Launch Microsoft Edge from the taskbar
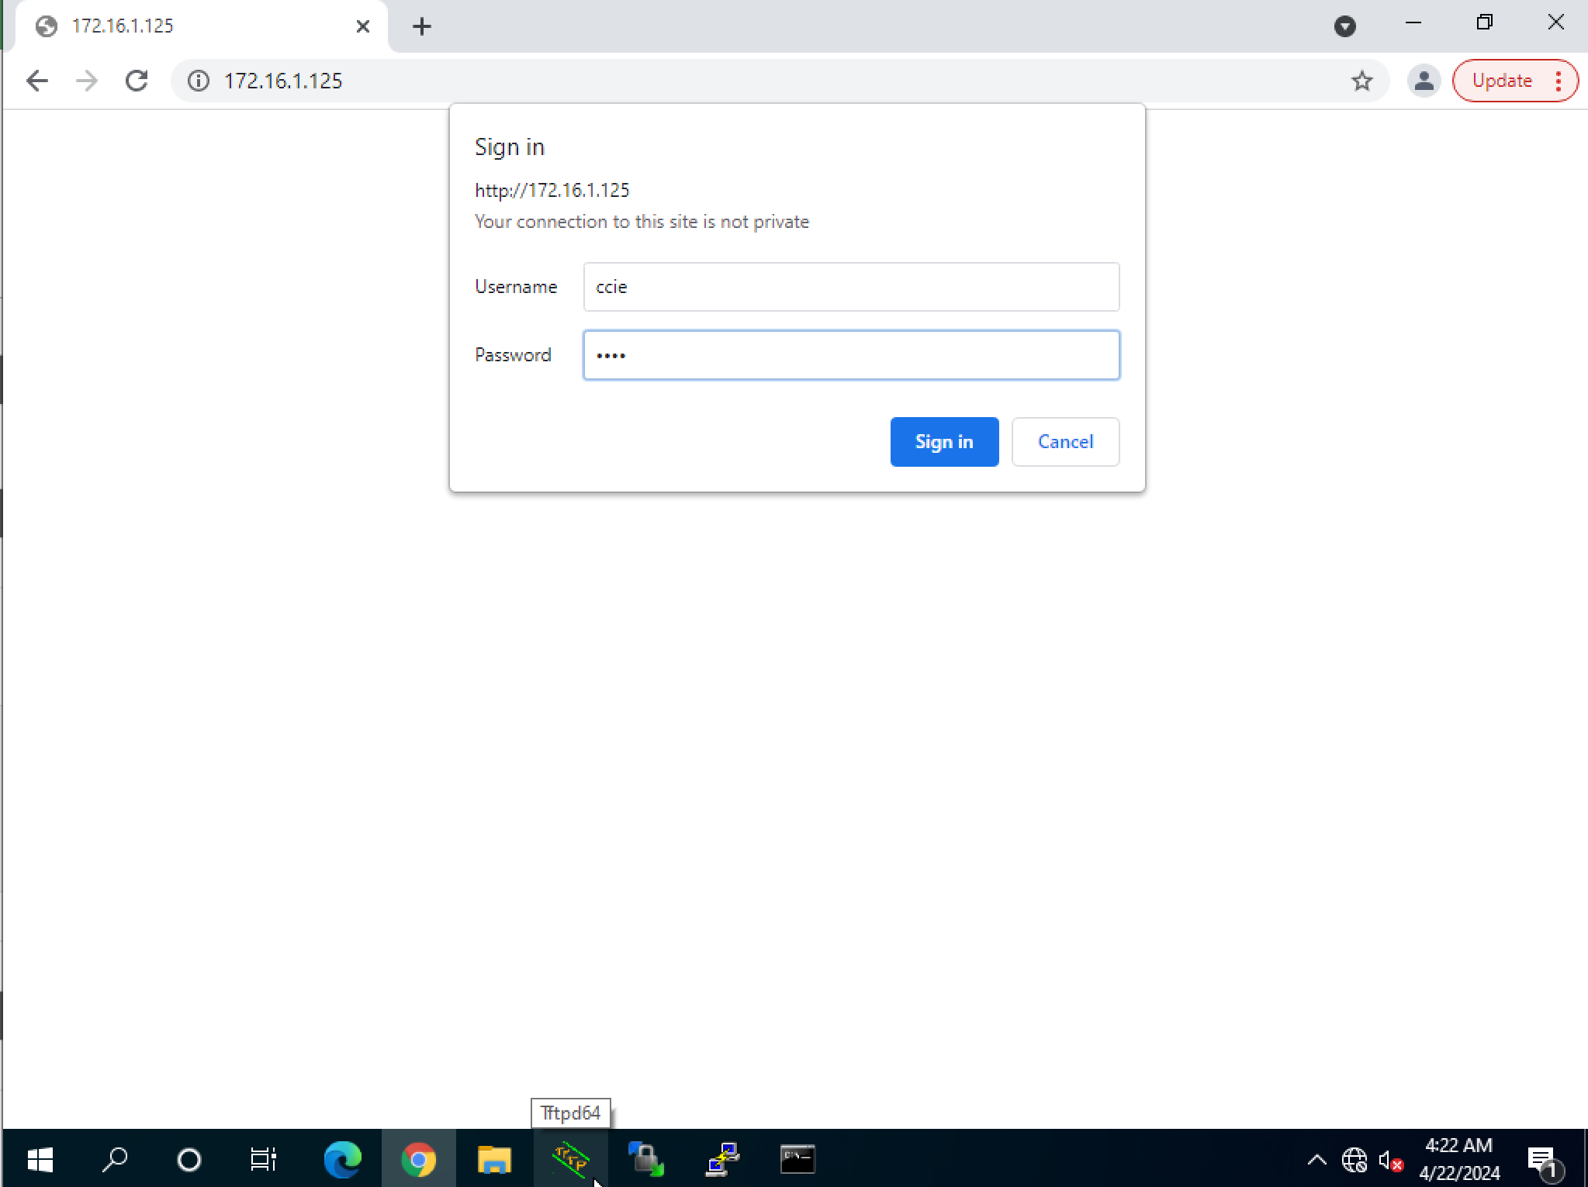 point(342,1159)
